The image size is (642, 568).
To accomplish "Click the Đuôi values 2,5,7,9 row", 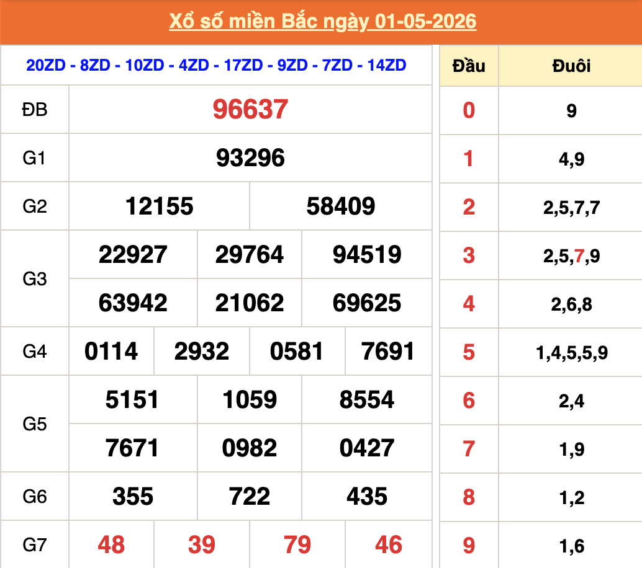I will tap(572, 256).
